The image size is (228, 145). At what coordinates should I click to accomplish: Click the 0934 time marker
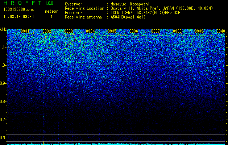click(90, 31)
